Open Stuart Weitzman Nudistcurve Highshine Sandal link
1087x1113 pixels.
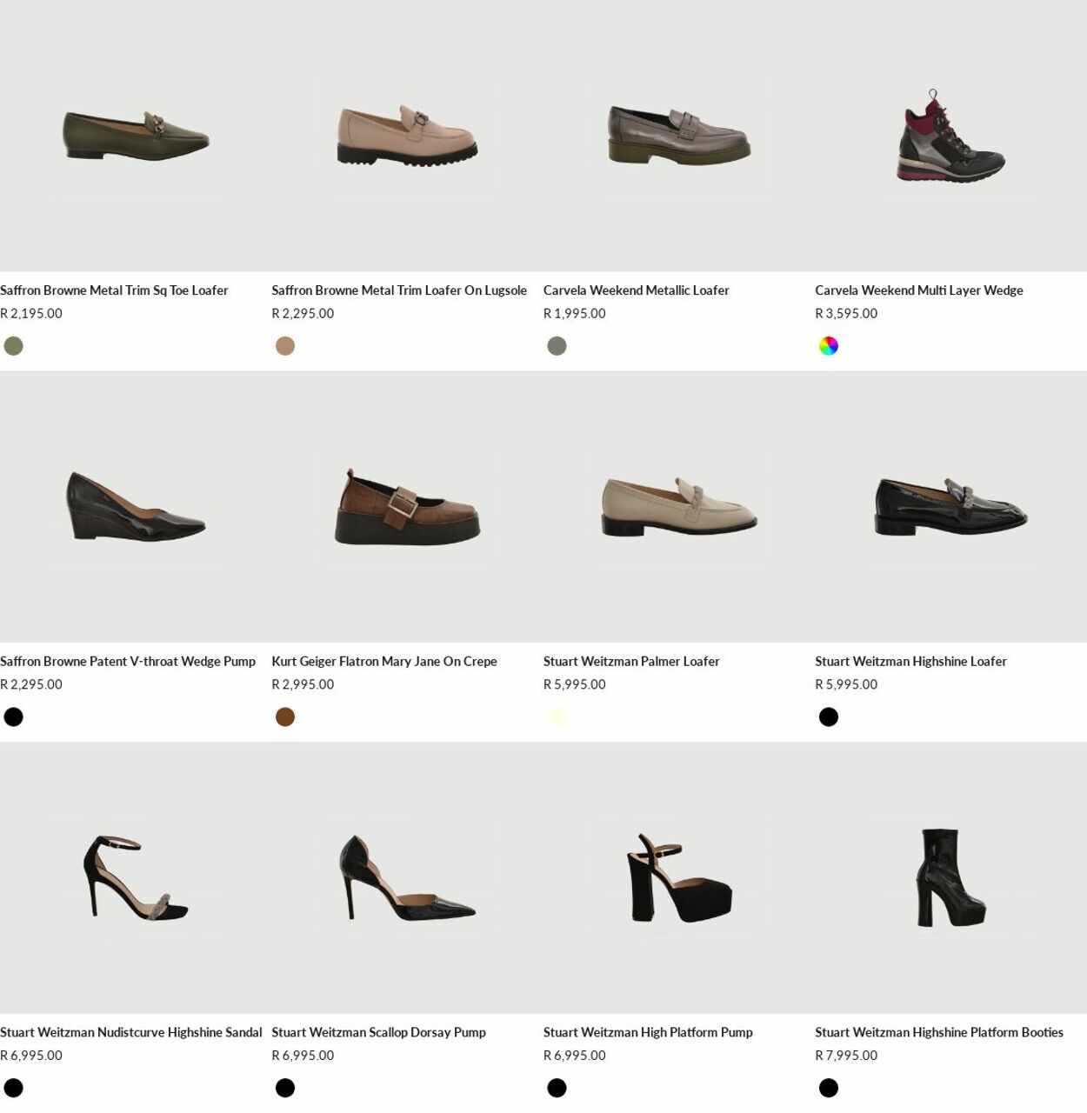click(130, 1033)
